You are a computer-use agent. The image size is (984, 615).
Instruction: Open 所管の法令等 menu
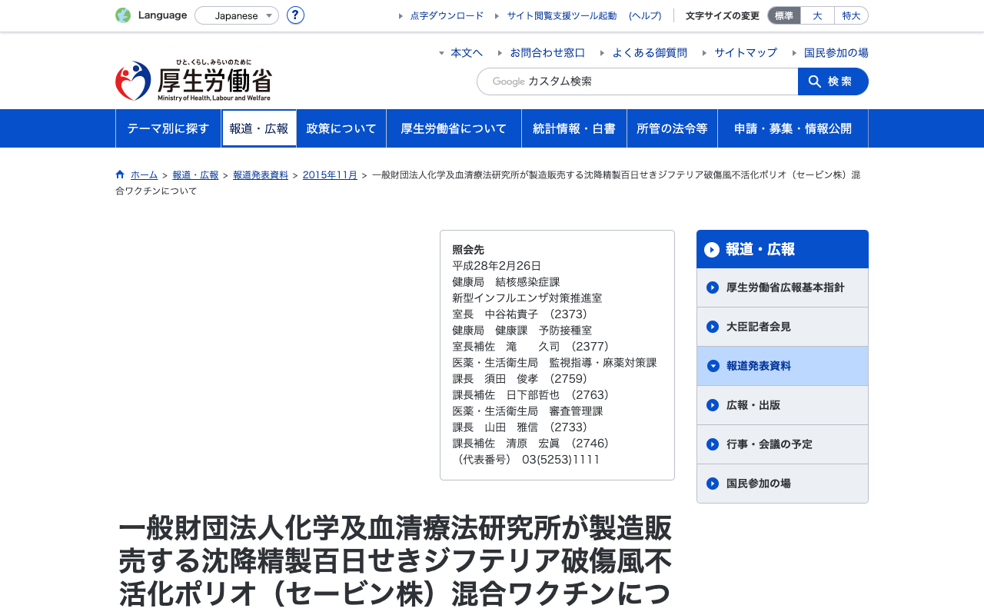point(672,128)
